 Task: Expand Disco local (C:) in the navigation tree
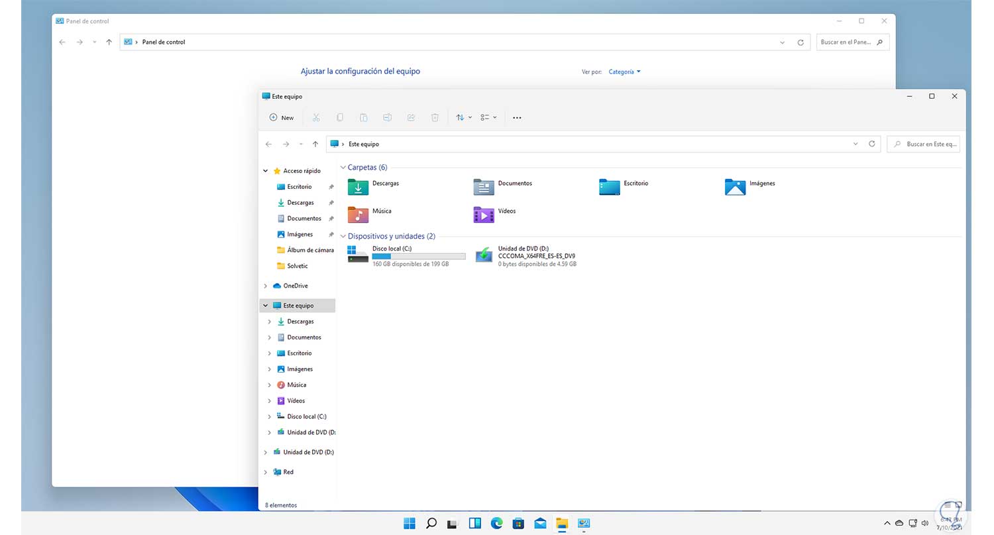[270, 416]
